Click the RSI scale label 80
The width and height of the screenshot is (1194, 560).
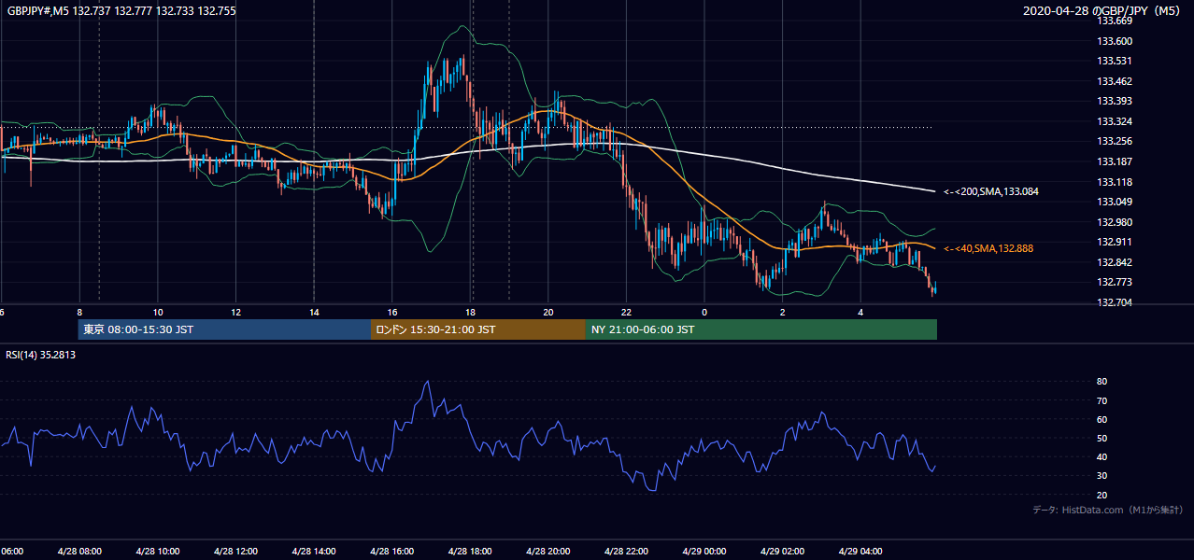pyautogui.click(x=1102, y=382)
